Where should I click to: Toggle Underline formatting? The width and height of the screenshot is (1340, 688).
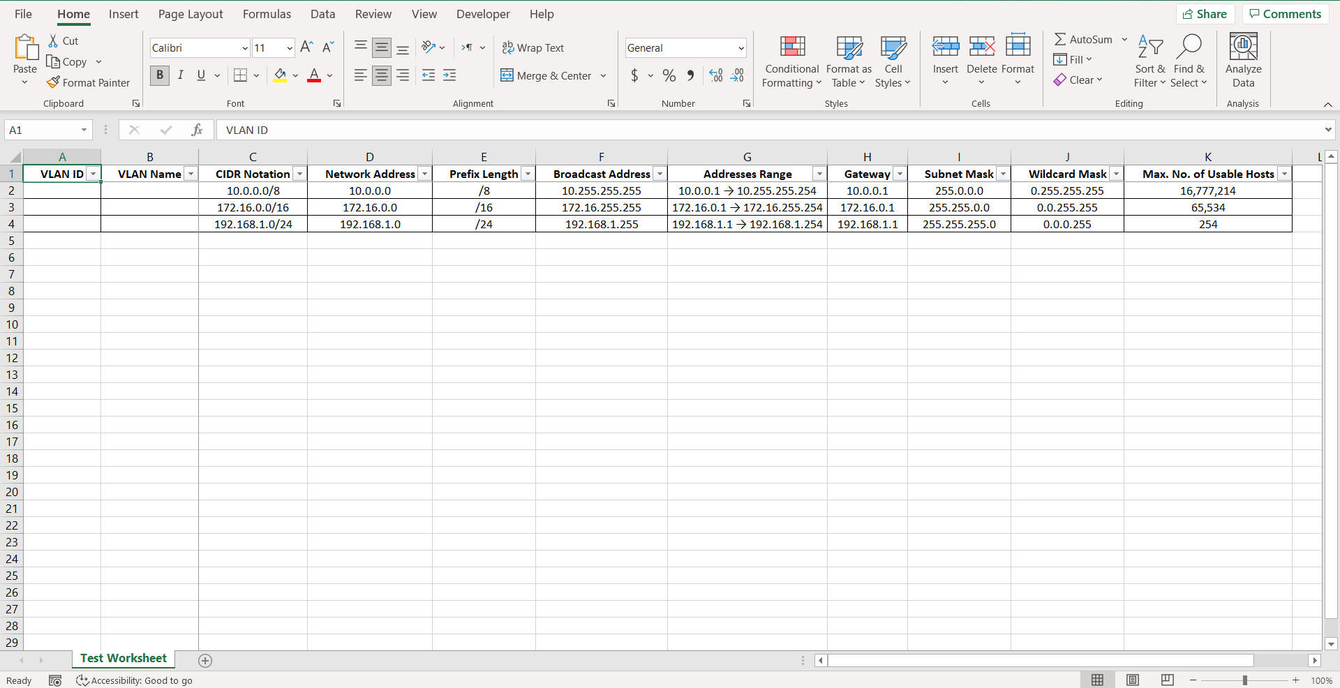point(201,75)
